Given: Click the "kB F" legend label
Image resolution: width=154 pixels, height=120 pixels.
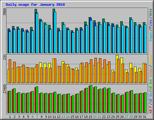Looking at the screenshot, I should 151,109.
